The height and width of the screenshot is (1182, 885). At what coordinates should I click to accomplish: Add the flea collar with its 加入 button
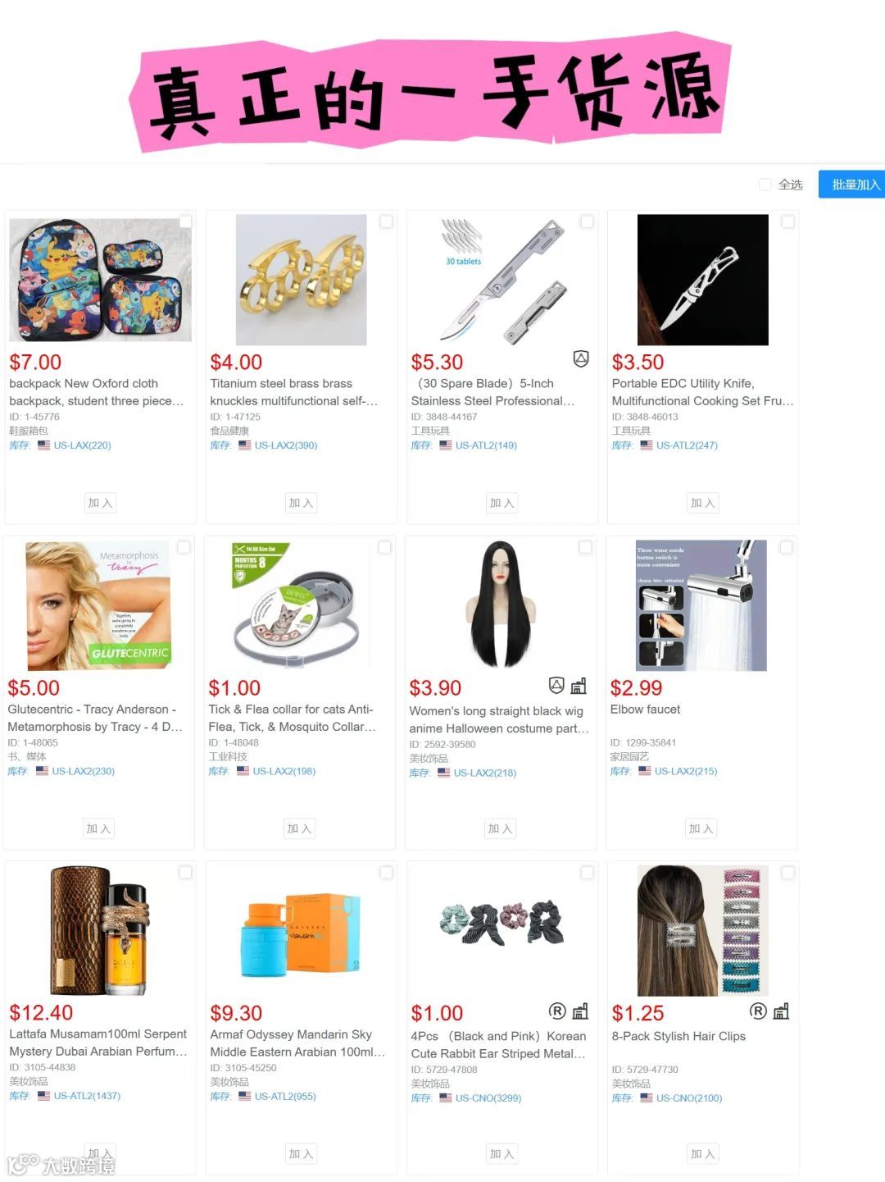[299, 828]
